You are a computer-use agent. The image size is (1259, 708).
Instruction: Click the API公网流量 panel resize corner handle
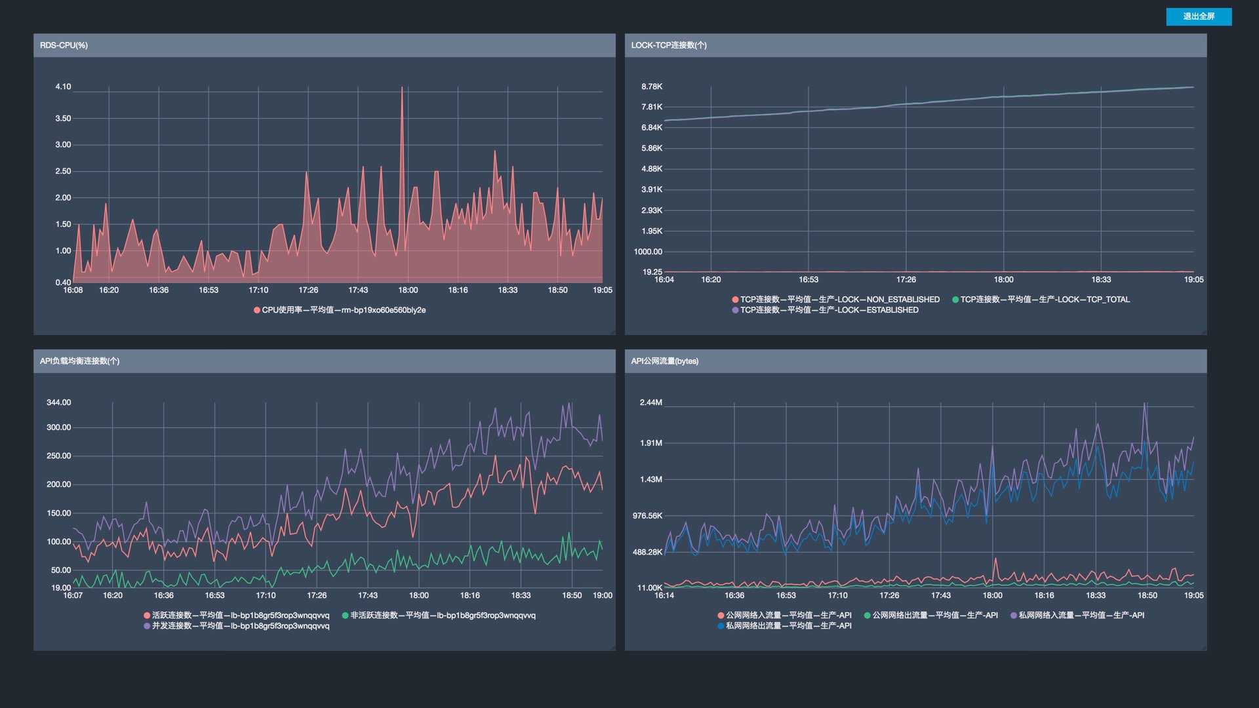click(1204, 648)
